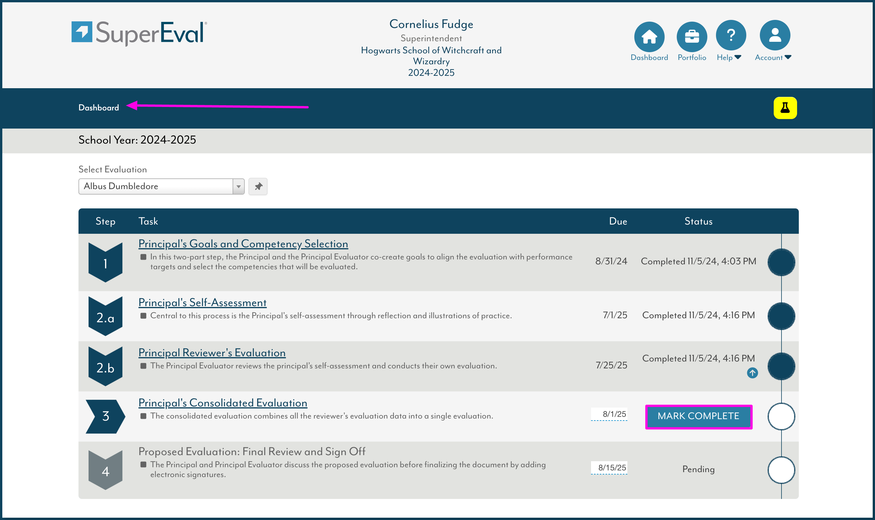
Task: Click the Due column header
Action: click(618, 221)
